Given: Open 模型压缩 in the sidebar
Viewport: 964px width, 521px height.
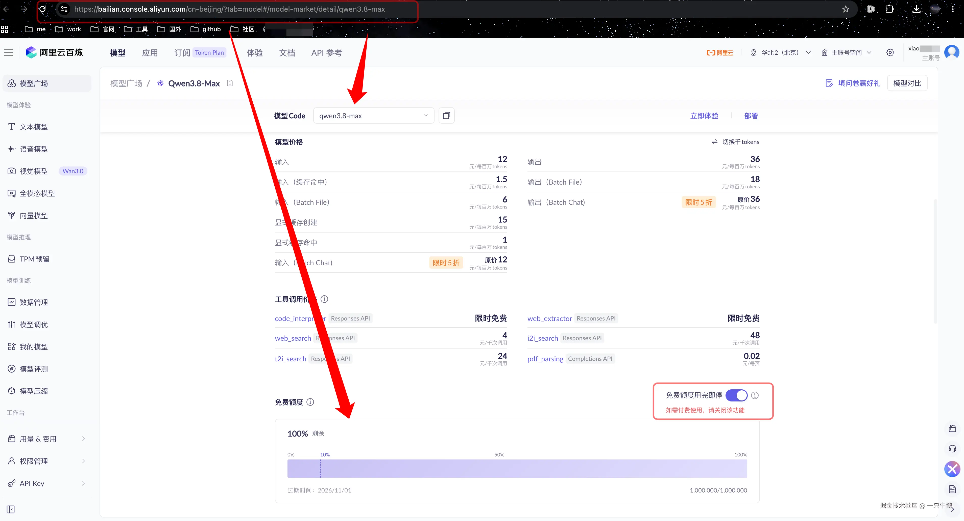Looking at the screenshot, I should (x=47, y=391).
